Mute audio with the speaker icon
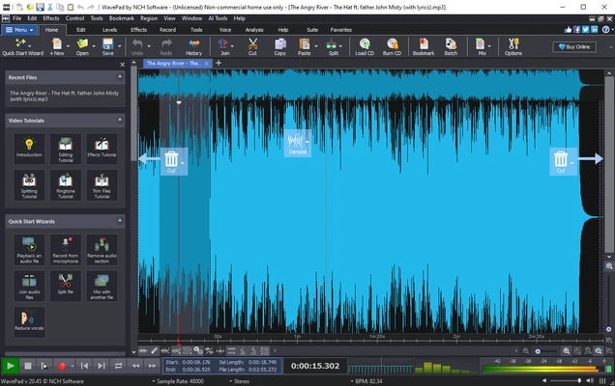Viewport: 615px width, 386px height. 590,380
